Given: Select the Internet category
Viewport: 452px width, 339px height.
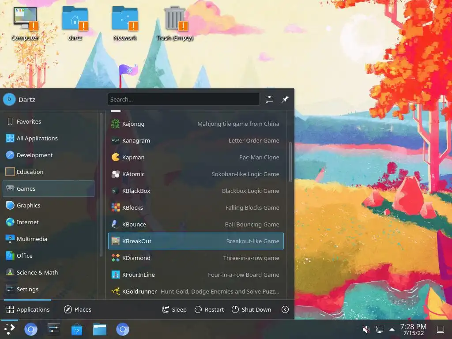Looking at the screenshot, I should [x=49, y=222].
